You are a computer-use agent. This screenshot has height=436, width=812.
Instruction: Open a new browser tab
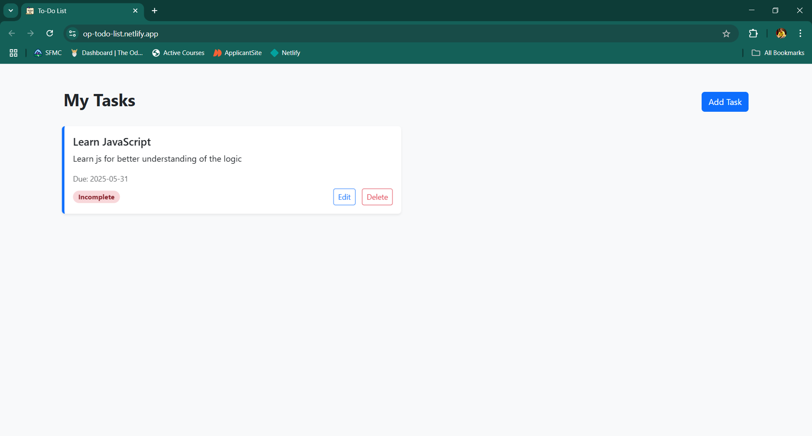point(155,11)
